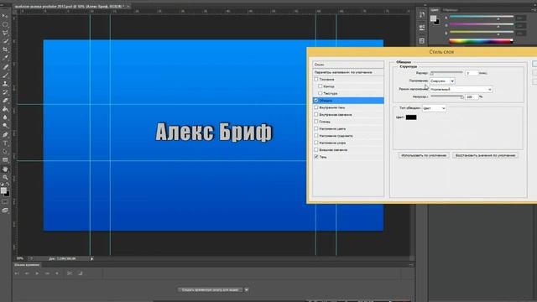Select the Lasso tool
537x302 pixels.
pyautogui.click(x=5, y=34)
